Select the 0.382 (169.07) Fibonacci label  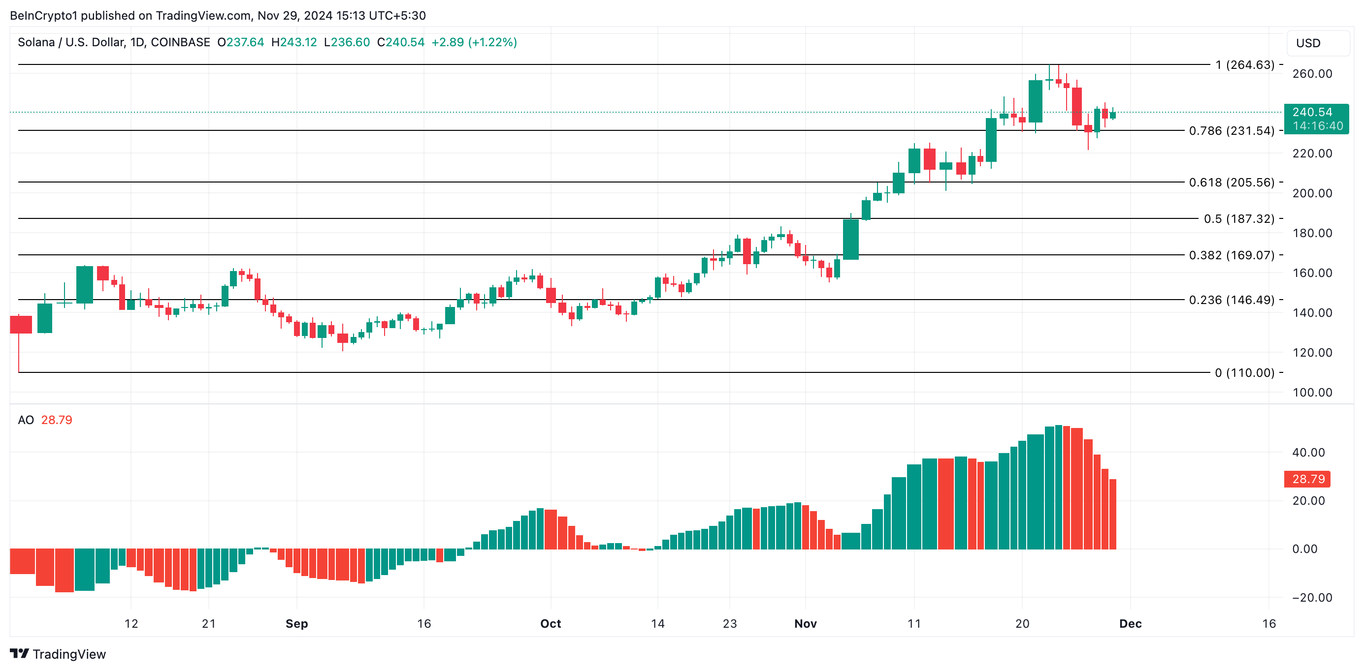pyautogui.click(x=1231, y=255)
